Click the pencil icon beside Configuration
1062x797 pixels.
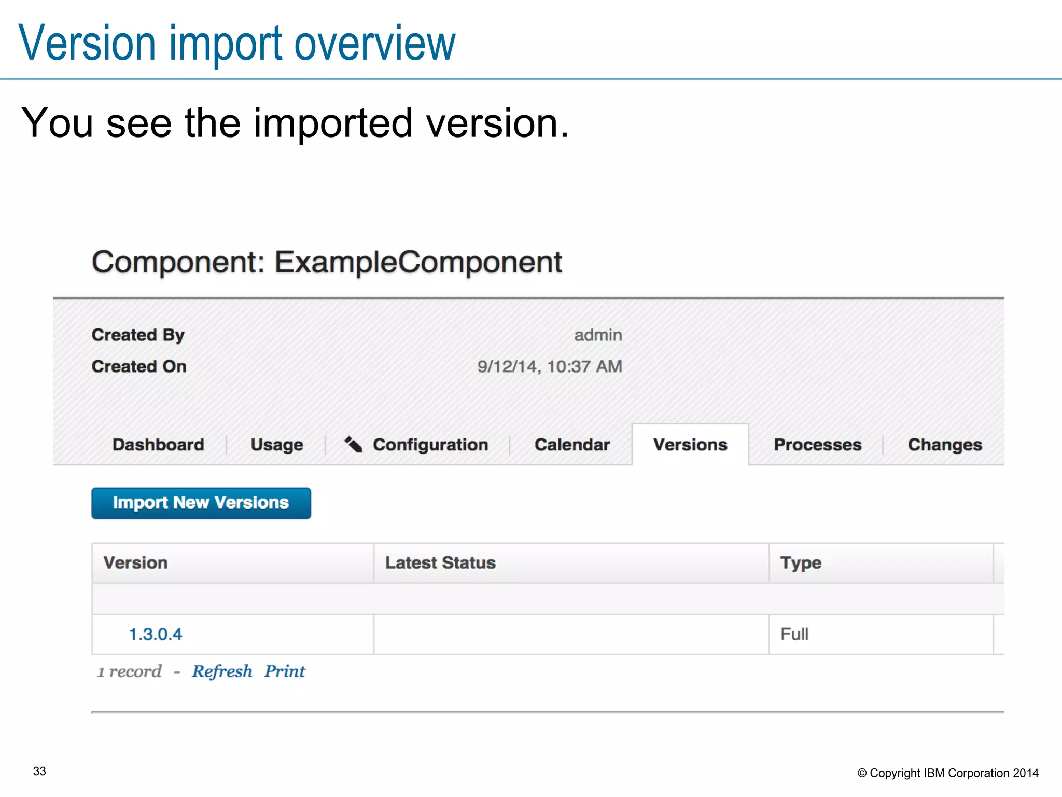[x=353, y=444]
